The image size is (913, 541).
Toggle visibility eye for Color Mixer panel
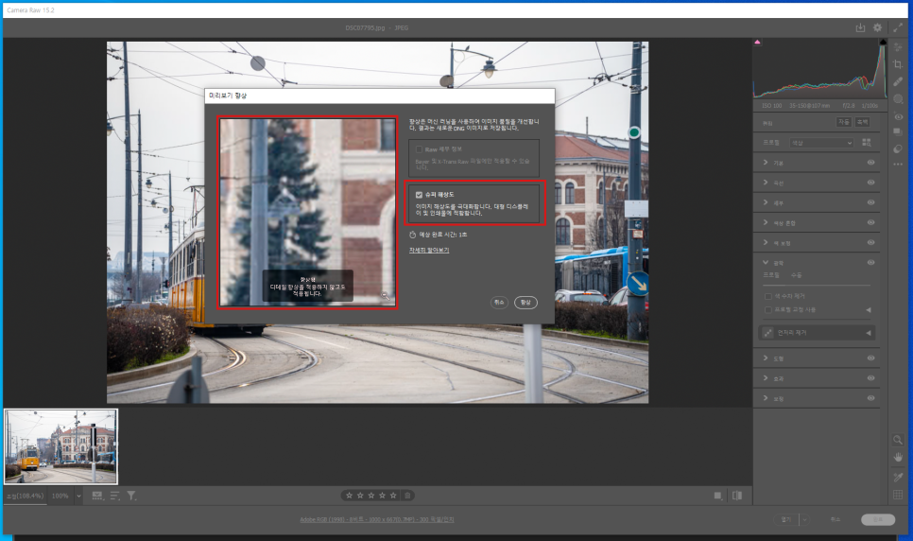click(x=870, y=222)
